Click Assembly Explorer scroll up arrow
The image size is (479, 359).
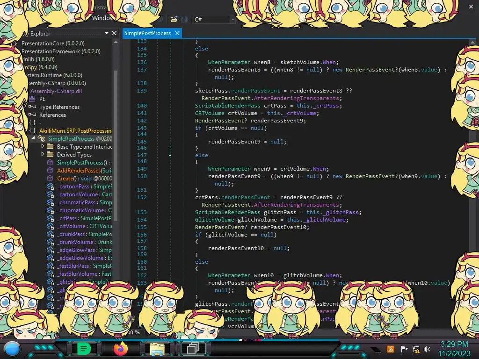(x=116, y=42)
